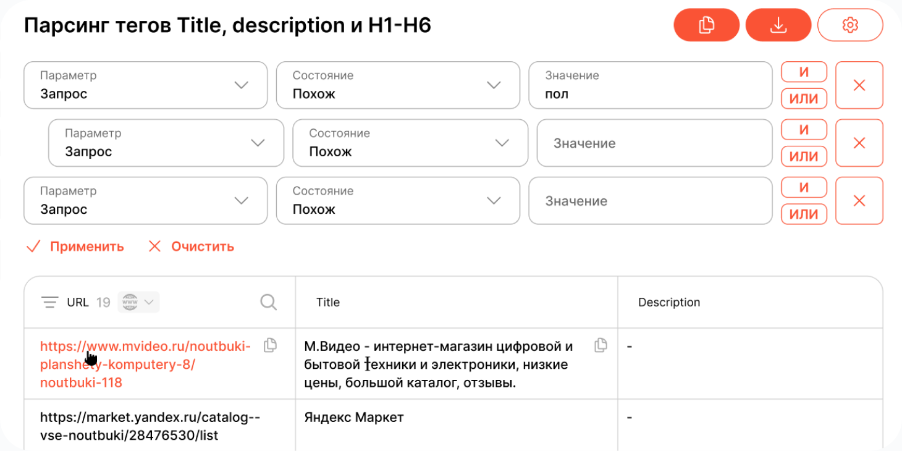Click the Title column header
The image size is (902, 451).
(328, 302)
